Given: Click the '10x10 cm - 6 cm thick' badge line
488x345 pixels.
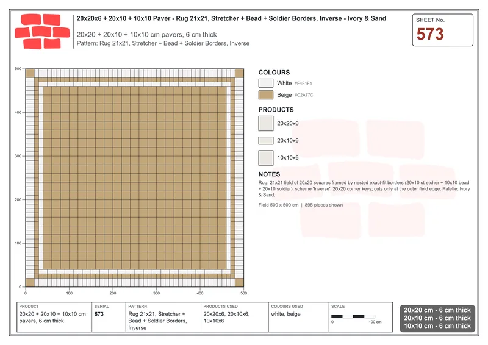Looking at the screenshot, I should 437,326.
